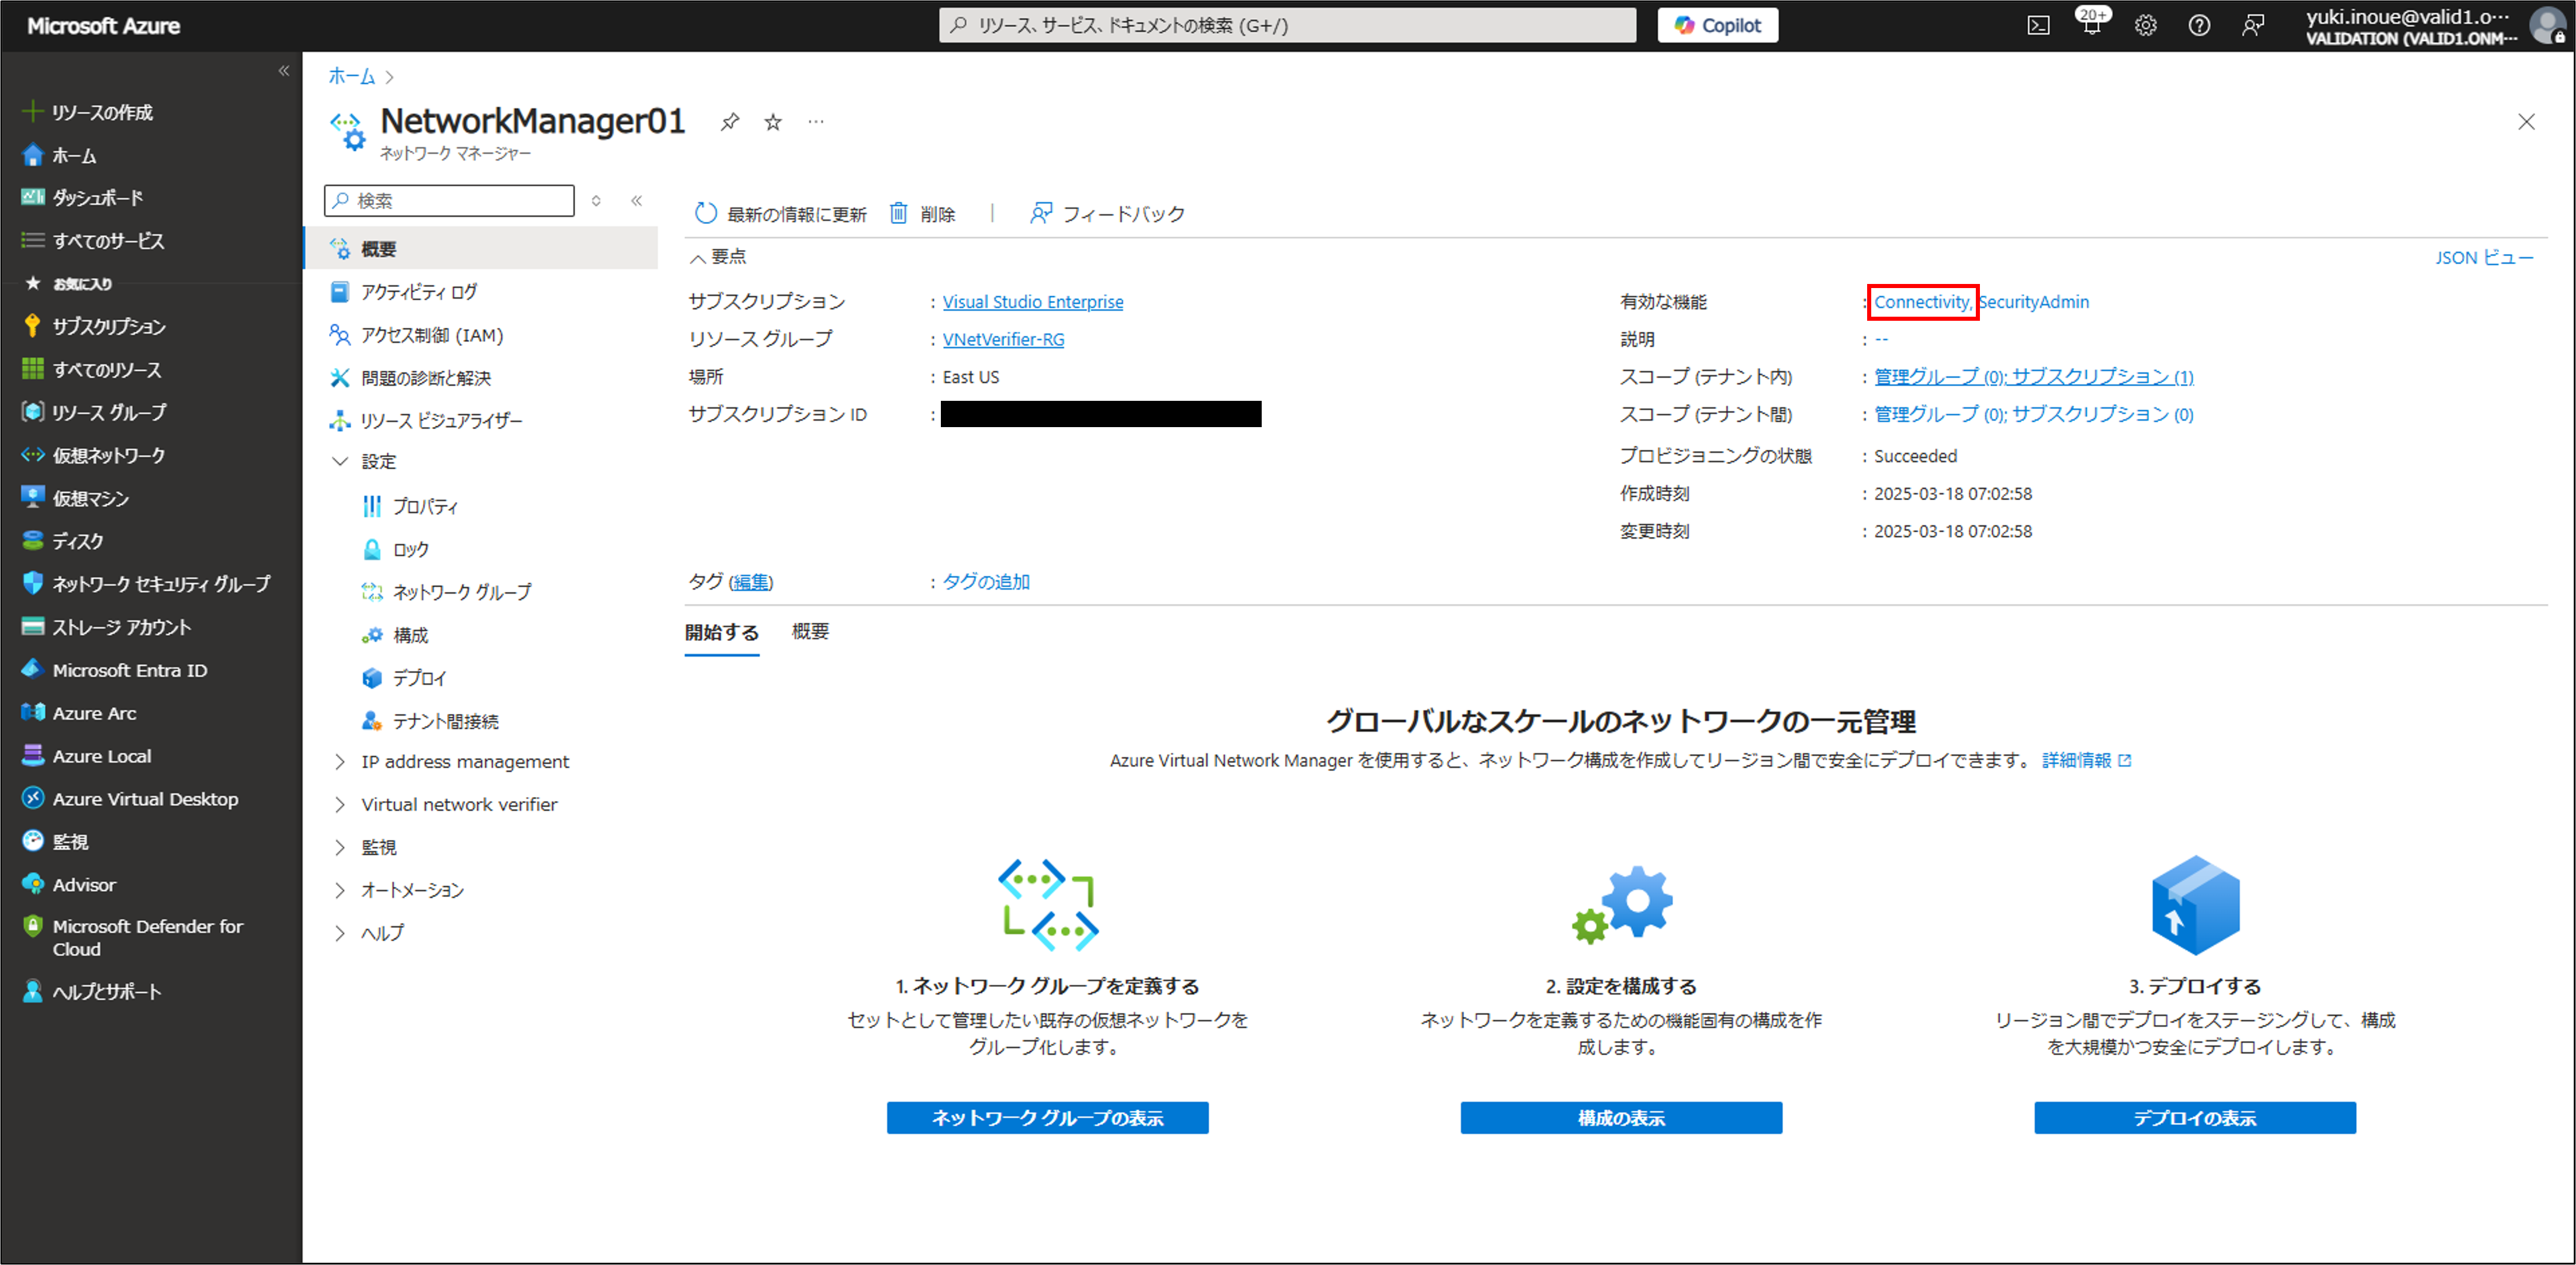The image size is (2576, 1265).
Task: Collapse the resource menu pane
Action: (x=636, y=200)
